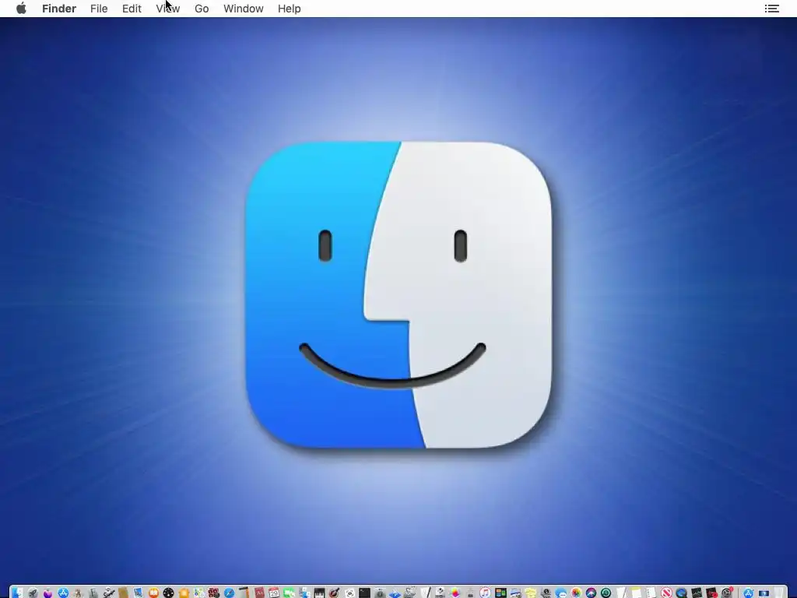Activate Siri icon in the Dock
This screenshot has width=797, height=598.
pyautogui.click(x=591, y=593)
